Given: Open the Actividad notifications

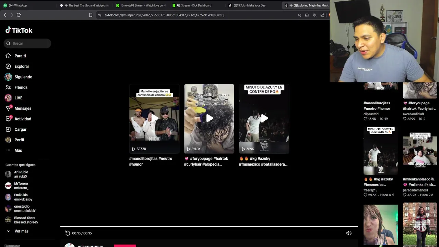Looking at the screenshot, I should pyautogui.click(x=23, y=119).
